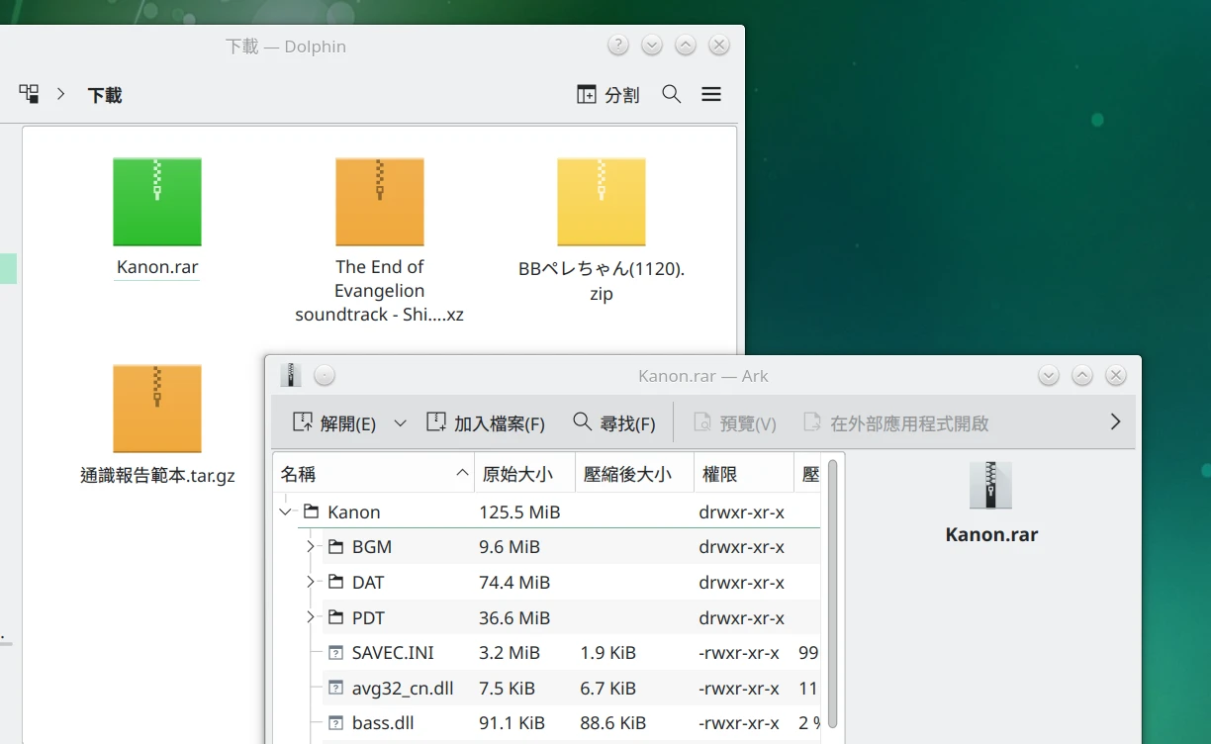This screenshot has height=744, width=1211.
Task: Select the 通識報告範本.tar.gz archive
Action: 157,410
